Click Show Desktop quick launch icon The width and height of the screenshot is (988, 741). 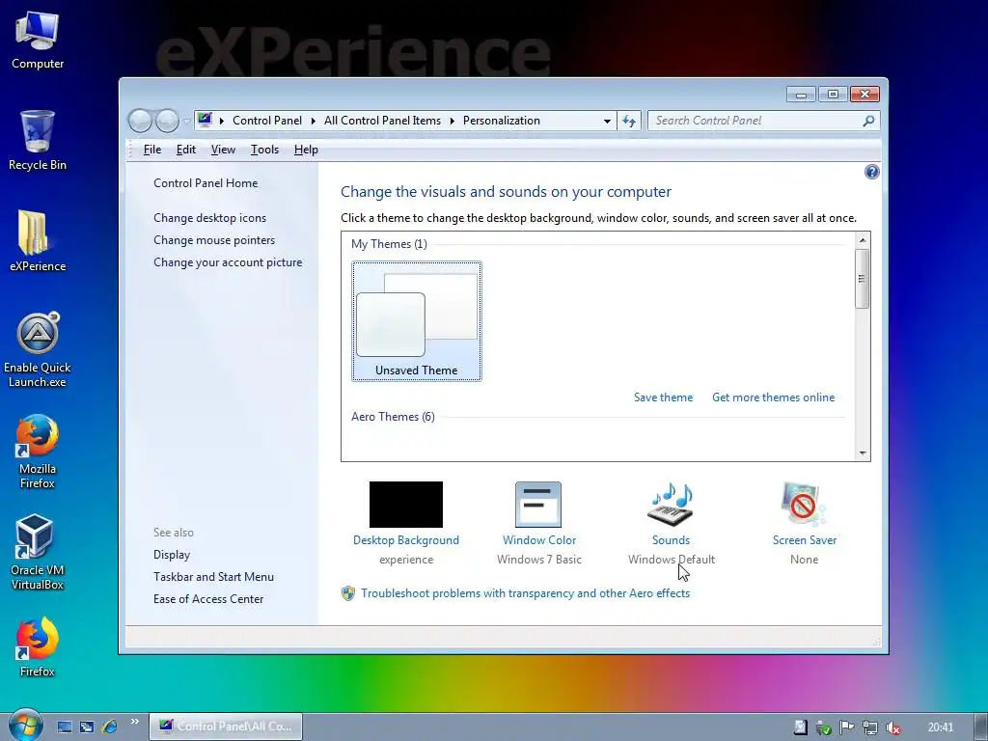tap(65, 727)
